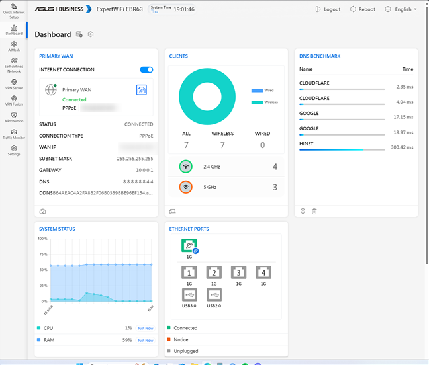Click the Reboot button
Viewport: 429px width, 365px height.
coord(362,10)
